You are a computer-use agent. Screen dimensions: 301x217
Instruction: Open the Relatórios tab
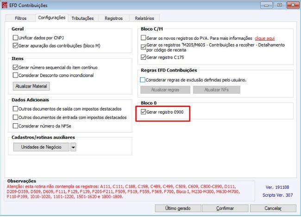pos(144,18)
